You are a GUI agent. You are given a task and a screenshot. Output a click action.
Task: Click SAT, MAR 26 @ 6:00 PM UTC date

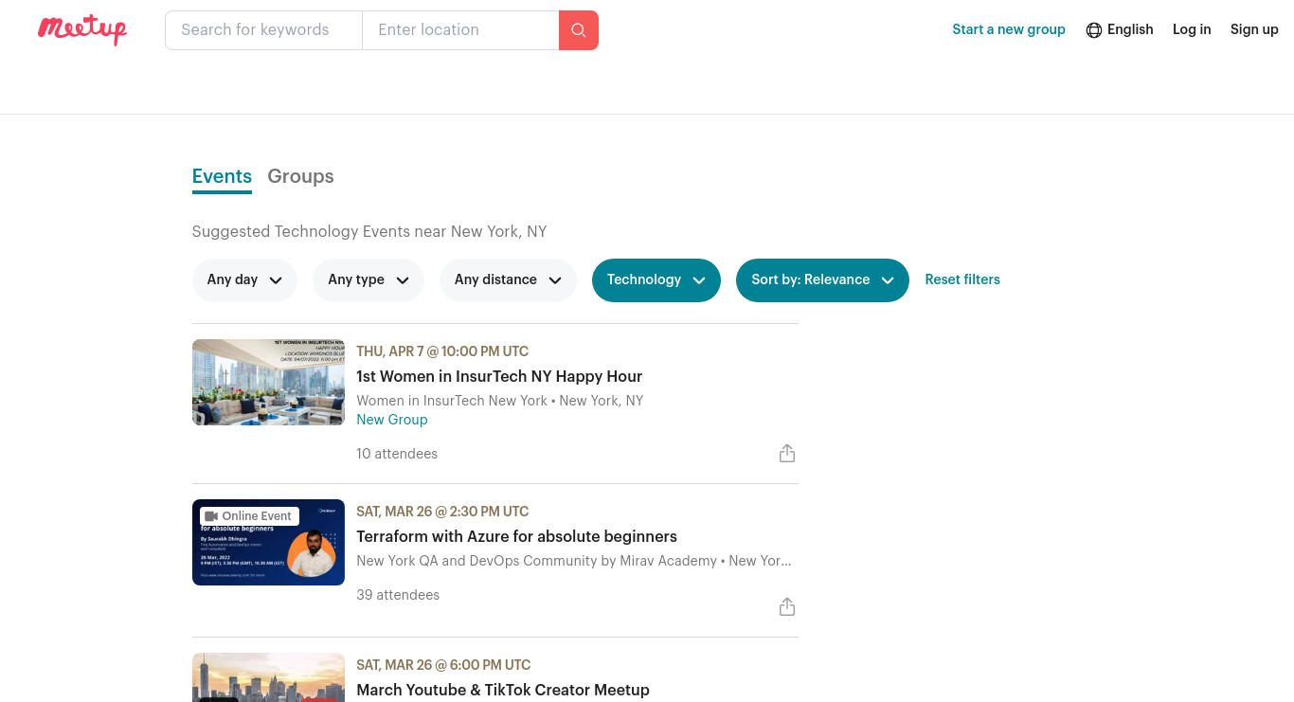click(443, 665)
